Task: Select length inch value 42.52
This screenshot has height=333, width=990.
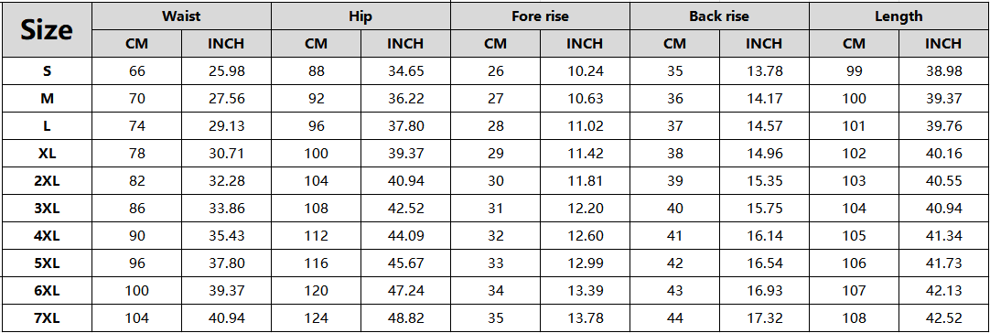Action: 943,317
